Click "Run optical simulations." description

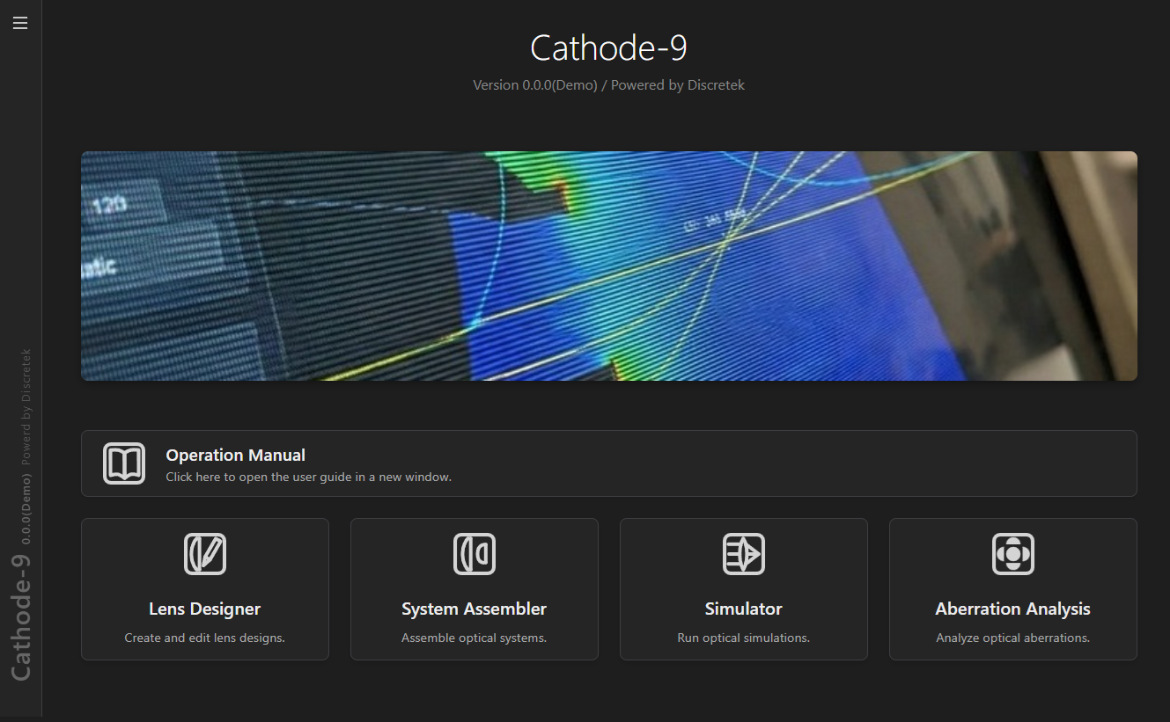744,638
